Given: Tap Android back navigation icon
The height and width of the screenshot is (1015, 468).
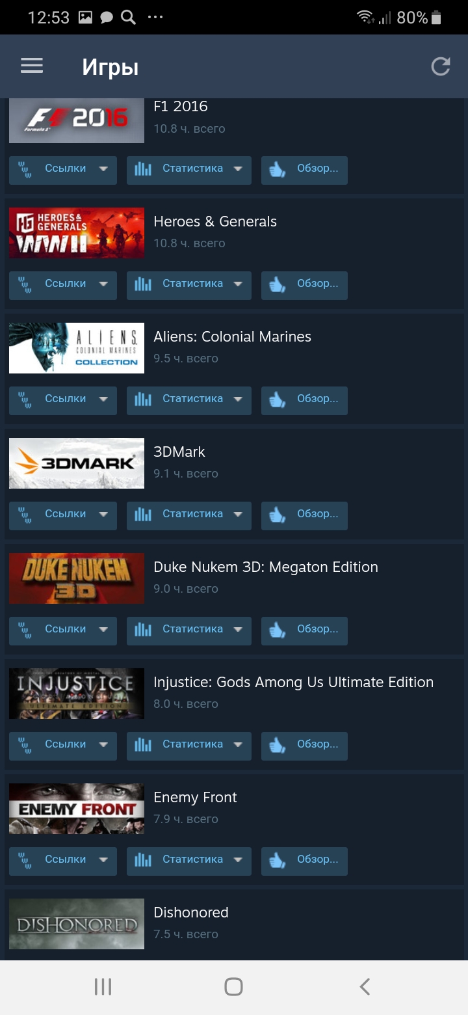Looking at the screenshot, I should point(365,986).
